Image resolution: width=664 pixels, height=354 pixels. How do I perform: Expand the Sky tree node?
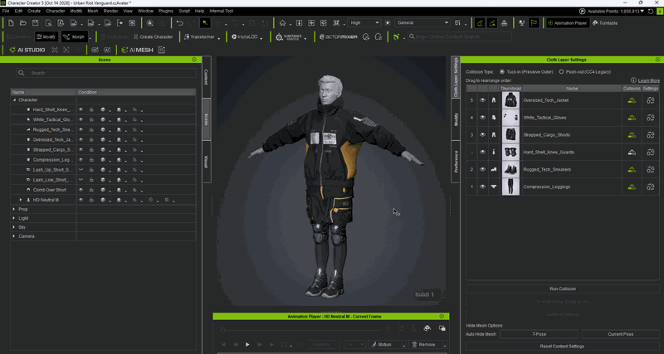14,227
